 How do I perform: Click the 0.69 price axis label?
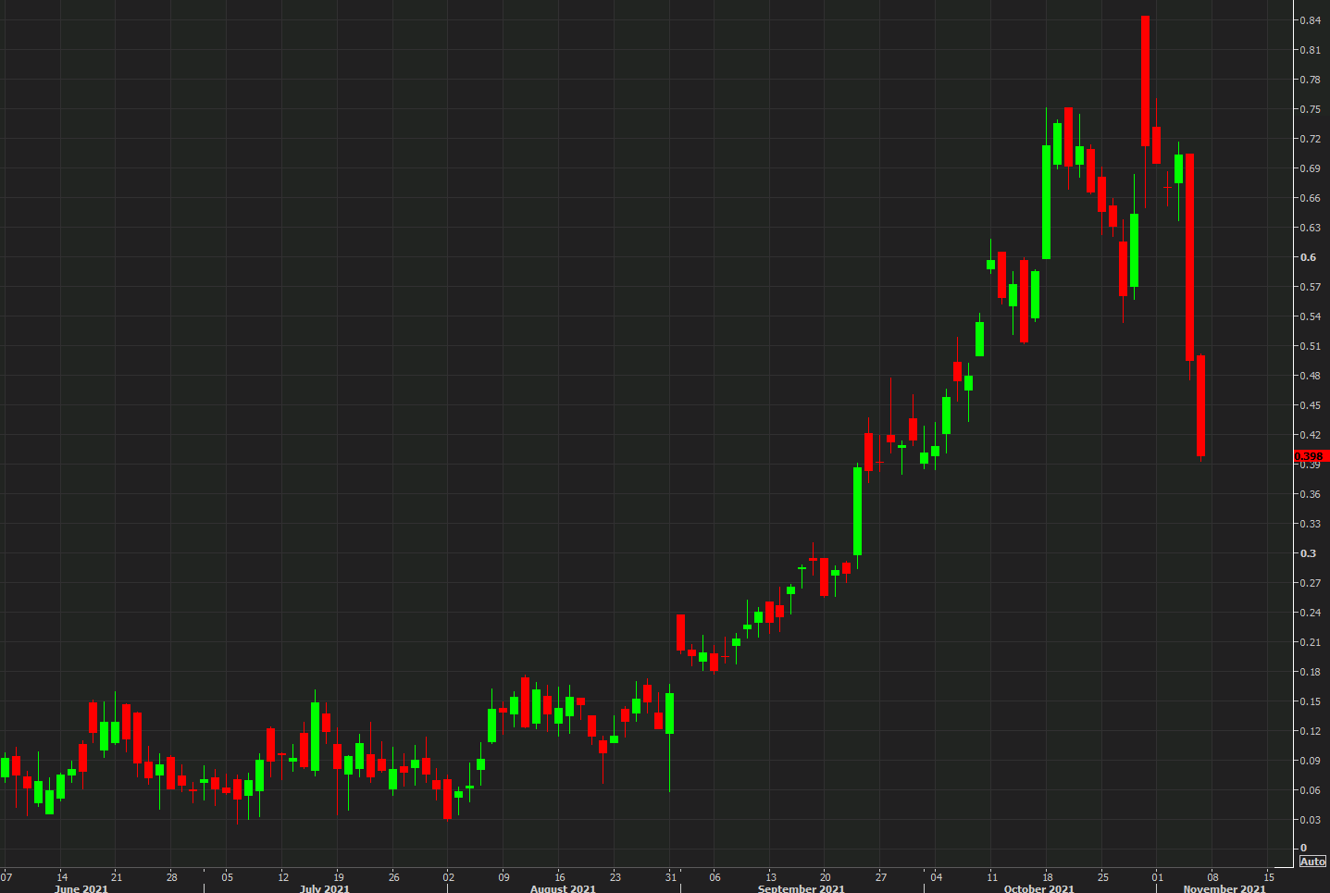click(x=1310, y=168)
